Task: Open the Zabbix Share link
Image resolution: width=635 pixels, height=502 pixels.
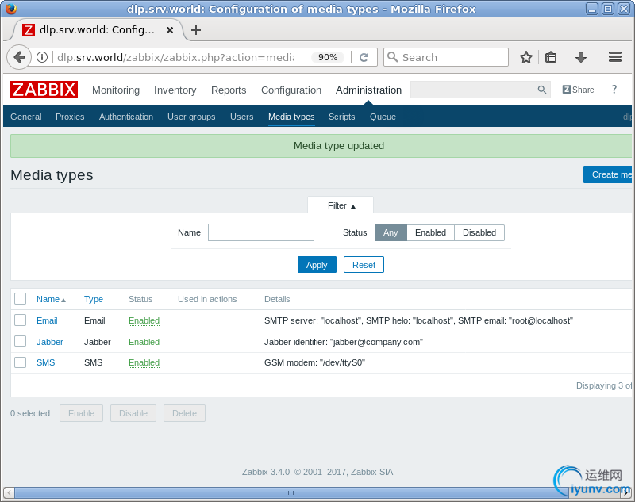Action: 578,90
